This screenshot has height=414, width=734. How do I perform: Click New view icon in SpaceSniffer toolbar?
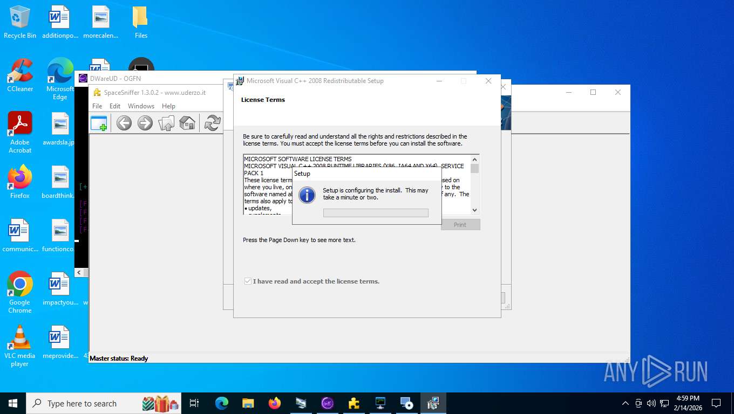(x=99, y=123)
